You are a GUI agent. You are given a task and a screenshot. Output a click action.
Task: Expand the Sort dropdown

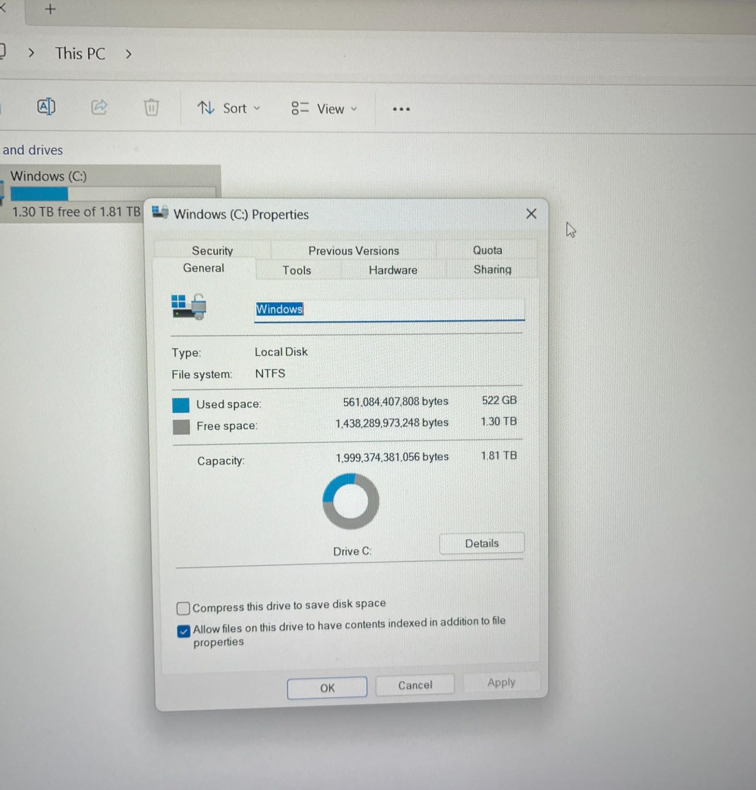229,108
